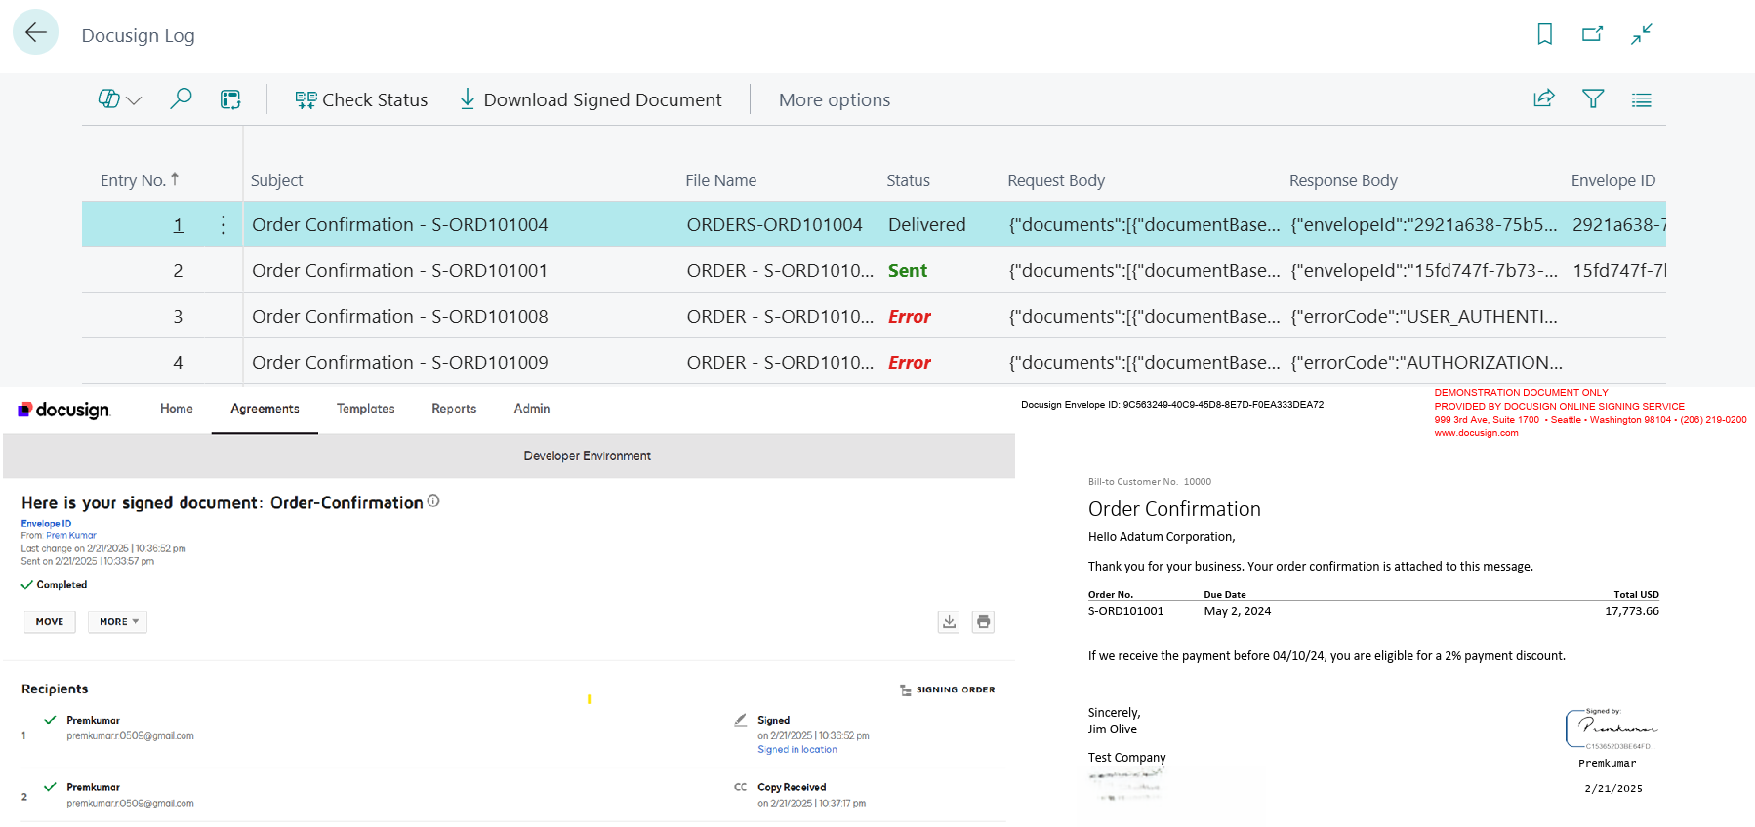Open the Templates tab
Viewport: 1755px width, 827px height.
coord(366,409)
